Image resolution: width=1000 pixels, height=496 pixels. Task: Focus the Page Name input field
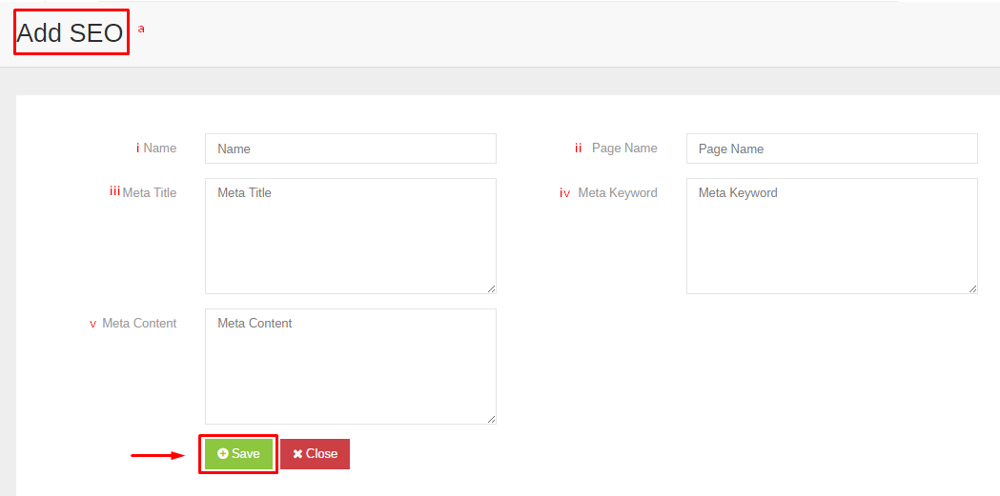click(831, 149)
